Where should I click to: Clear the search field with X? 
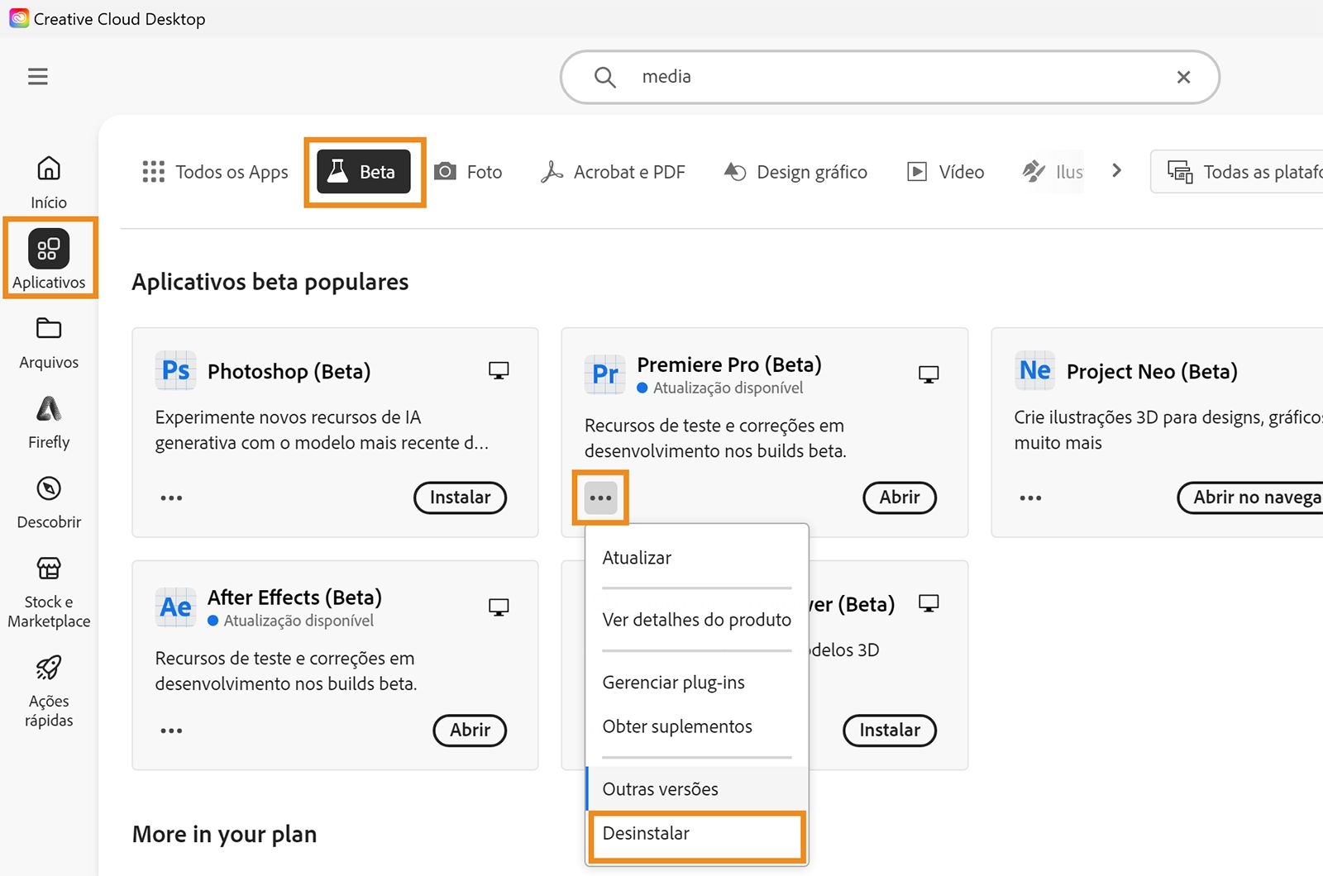1183,77
